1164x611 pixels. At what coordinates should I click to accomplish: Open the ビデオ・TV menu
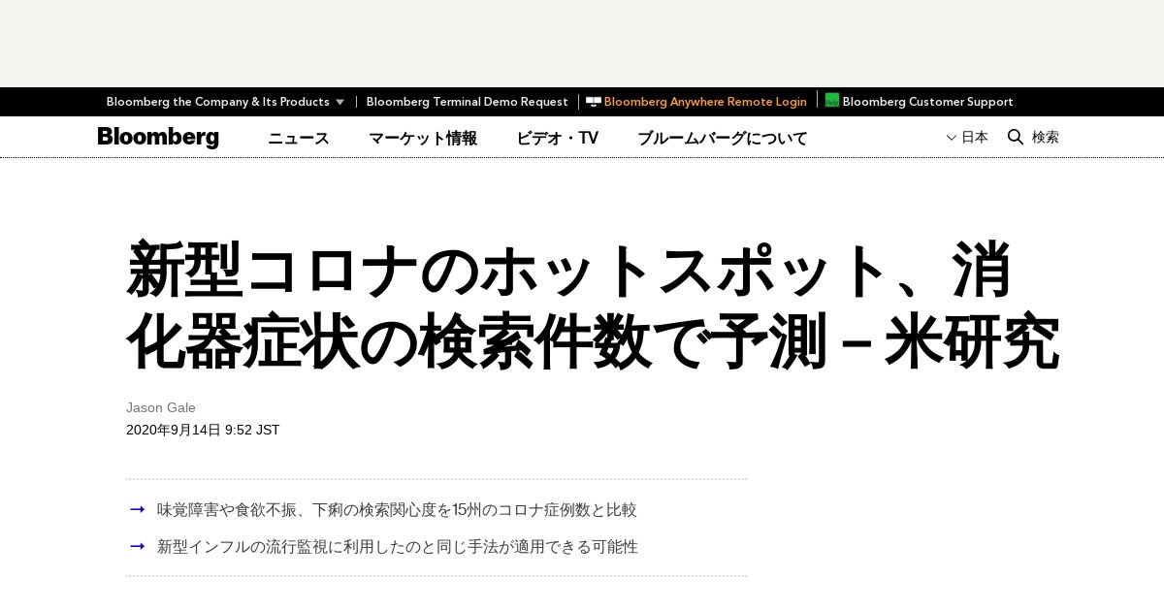click(558, 138)
